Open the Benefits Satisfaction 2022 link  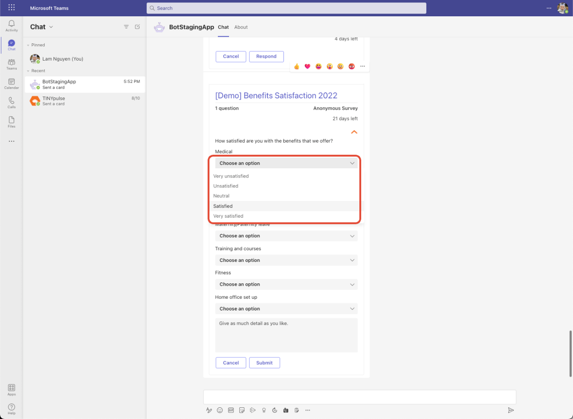click(x=276, y=96)
